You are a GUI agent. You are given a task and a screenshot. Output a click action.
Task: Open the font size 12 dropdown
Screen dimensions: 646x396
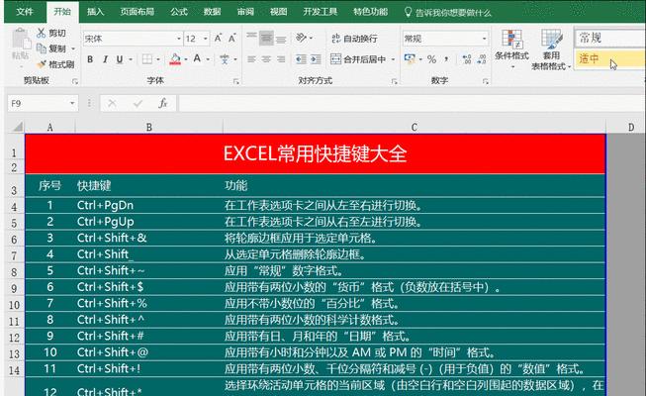coord(205,39)
